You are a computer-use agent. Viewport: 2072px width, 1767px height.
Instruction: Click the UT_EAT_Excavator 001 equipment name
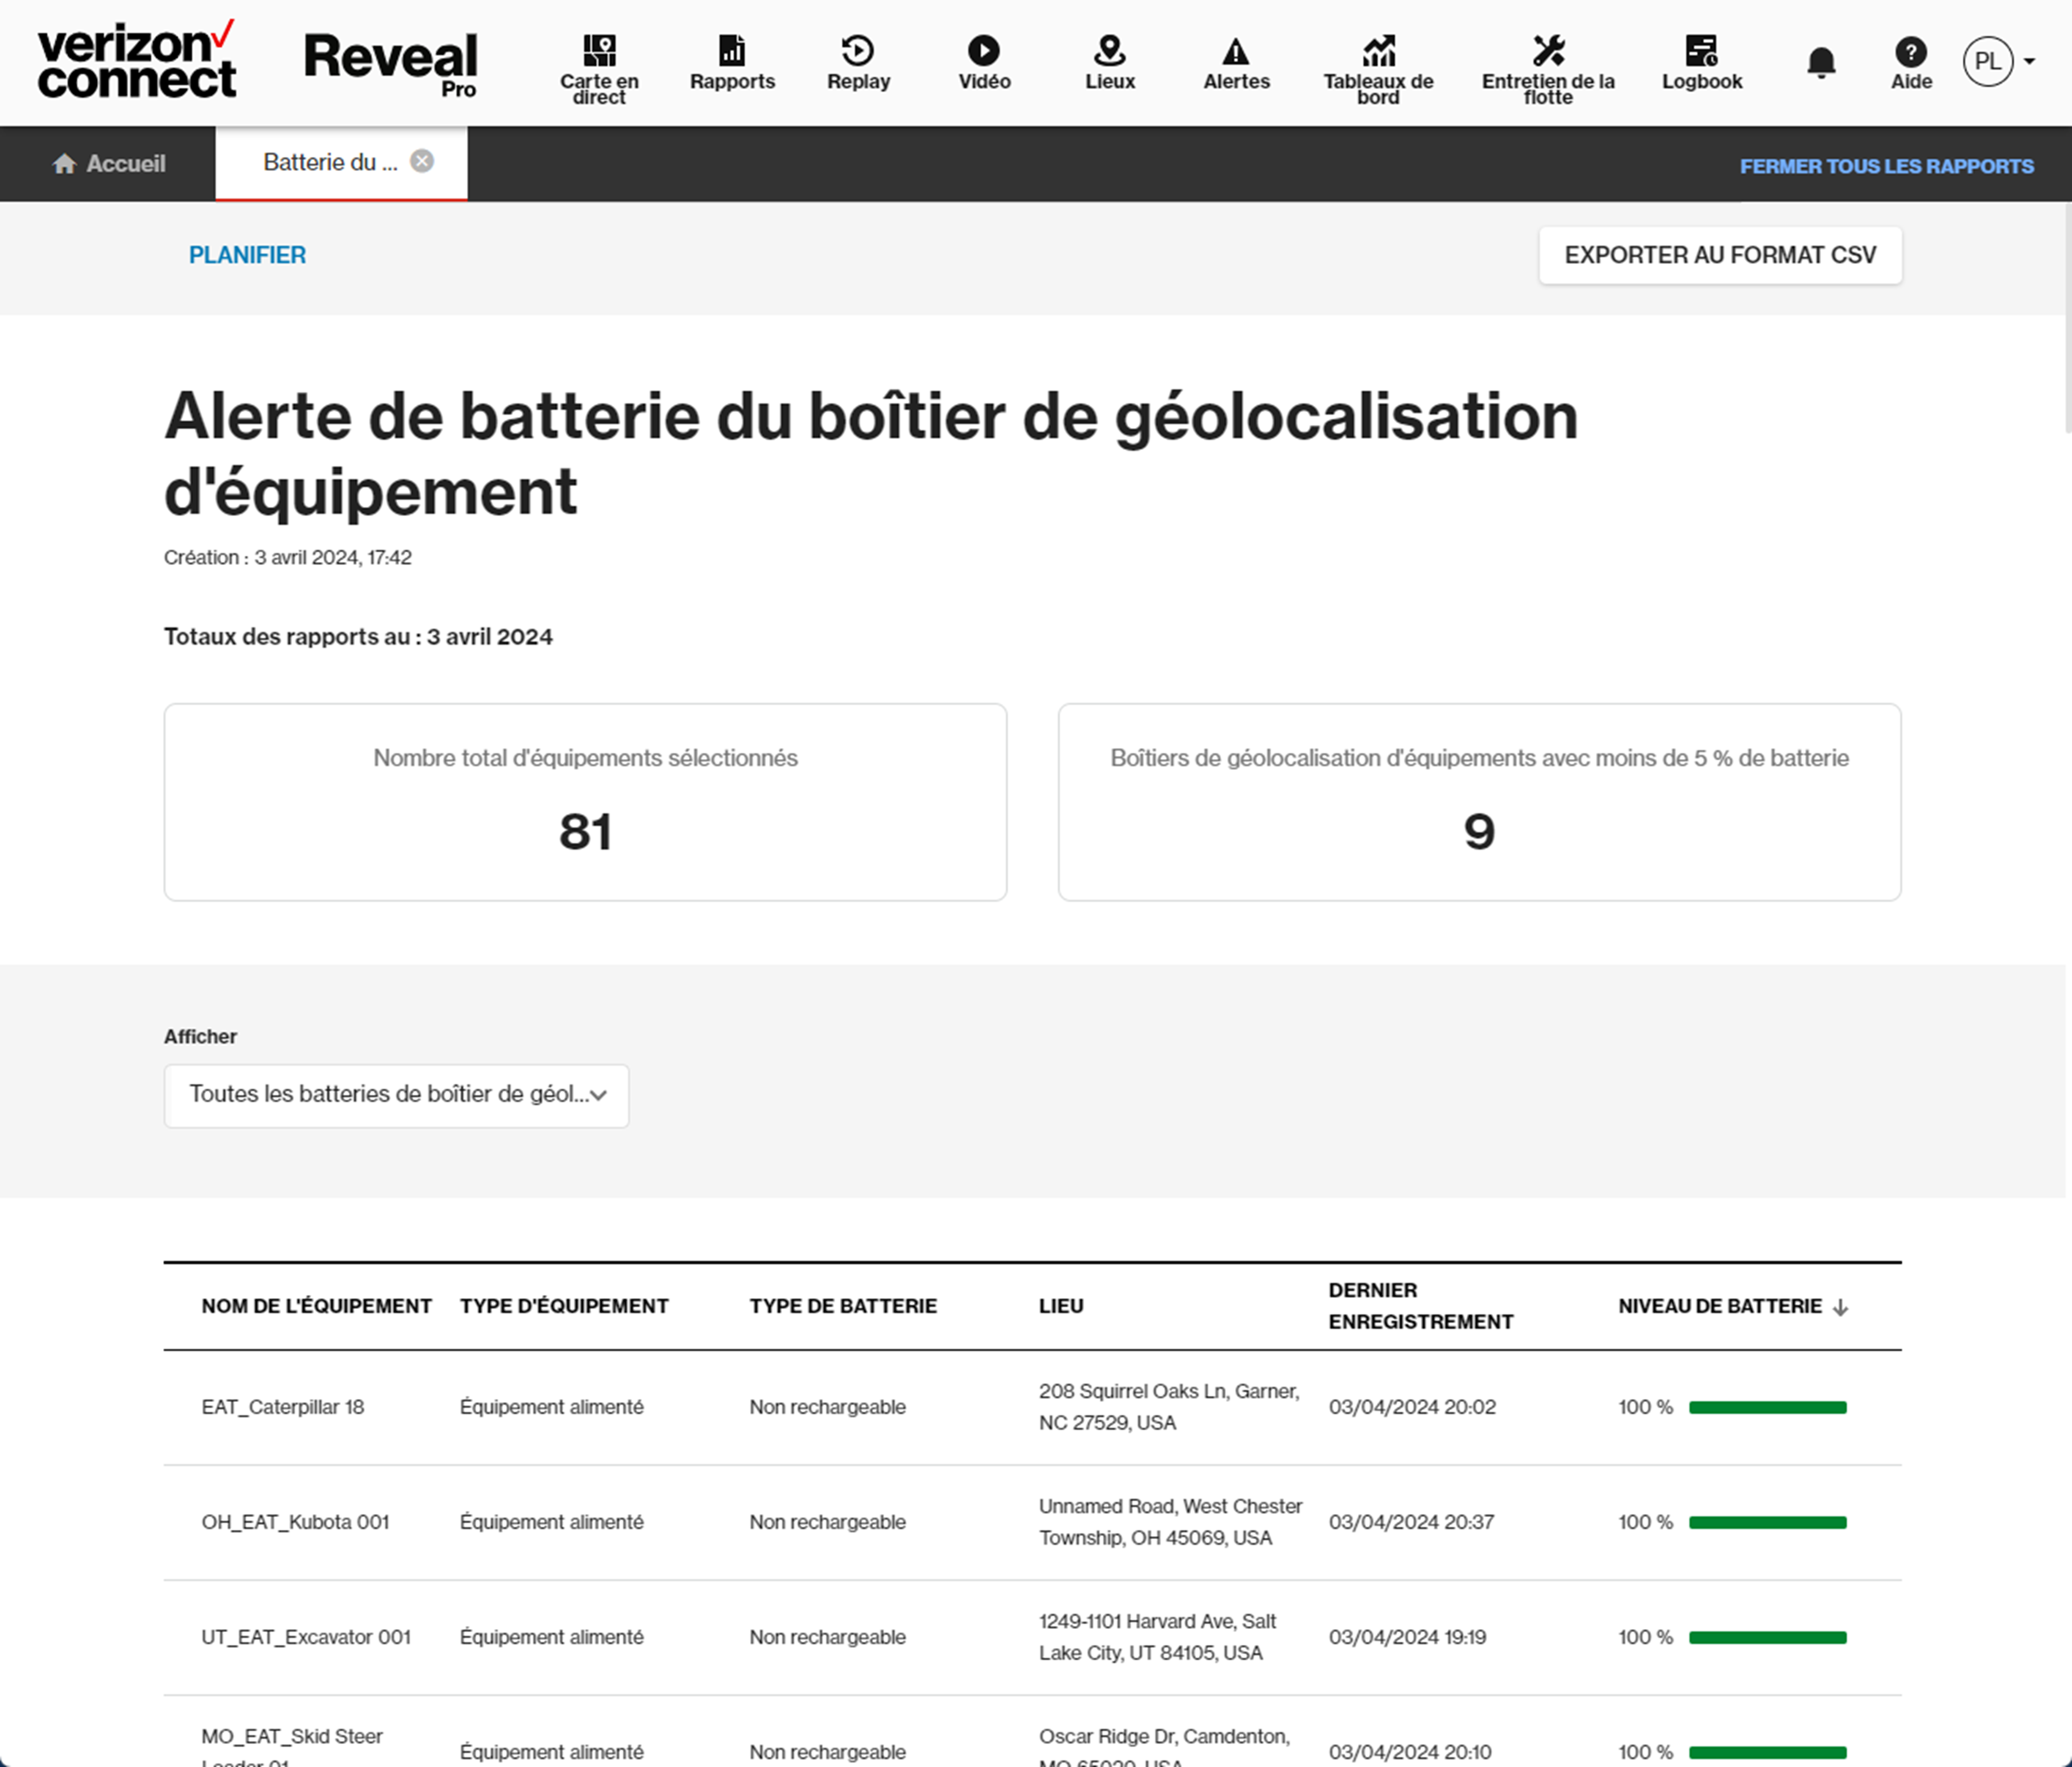coord(306,1637)
